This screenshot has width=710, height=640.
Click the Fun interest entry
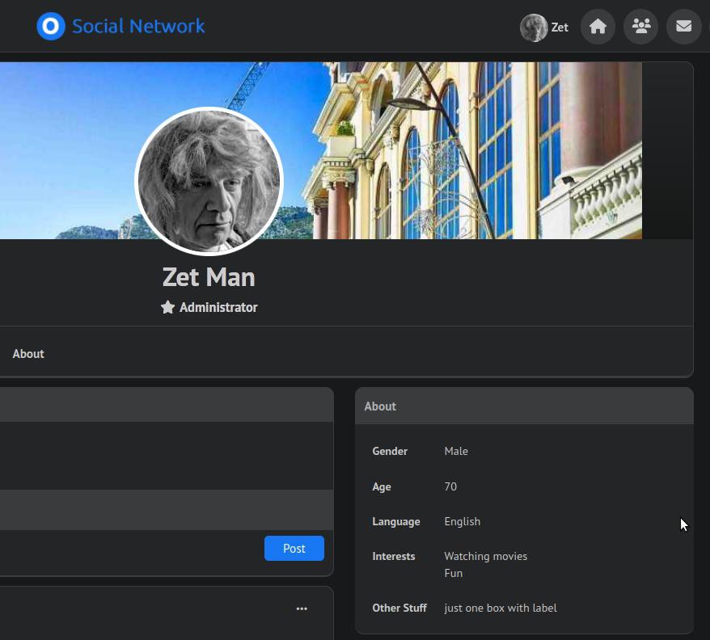pos(454,573)
